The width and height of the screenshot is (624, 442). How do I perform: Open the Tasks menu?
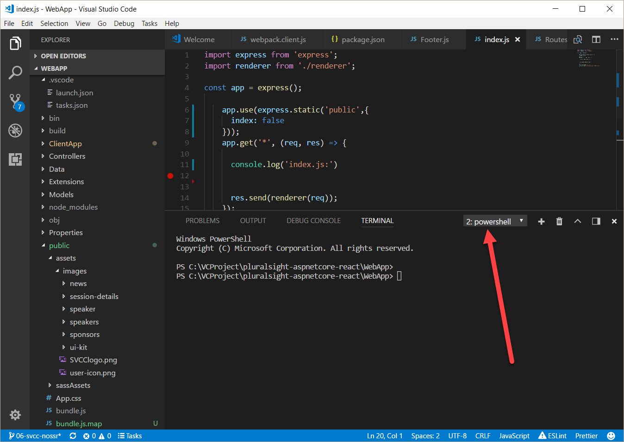[x=150, y=24]
